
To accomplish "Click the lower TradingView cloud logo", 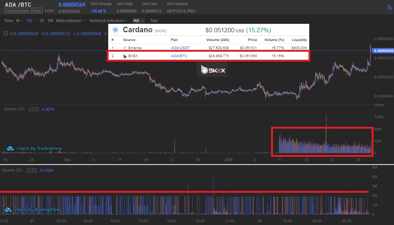I will (x=8, y=210).
